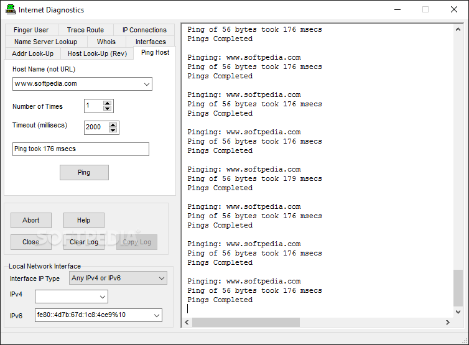Decrease Timeout with the down arrow
This screenshot has width=469, height=345.
tap(113, 130)
